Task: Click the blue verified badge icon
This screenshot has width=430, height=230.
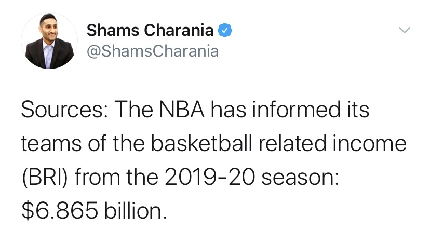Action: [x=225, y=30]
